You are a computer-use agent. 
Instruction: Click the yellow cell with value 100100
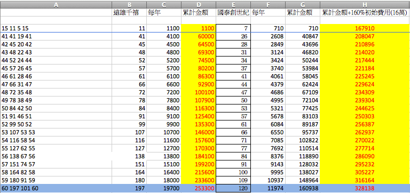coord(199,92)
